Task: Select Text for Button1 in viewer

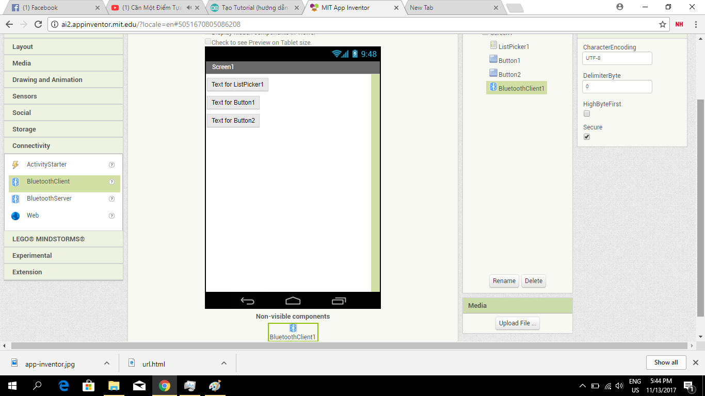Action: [x=233, y=103]
